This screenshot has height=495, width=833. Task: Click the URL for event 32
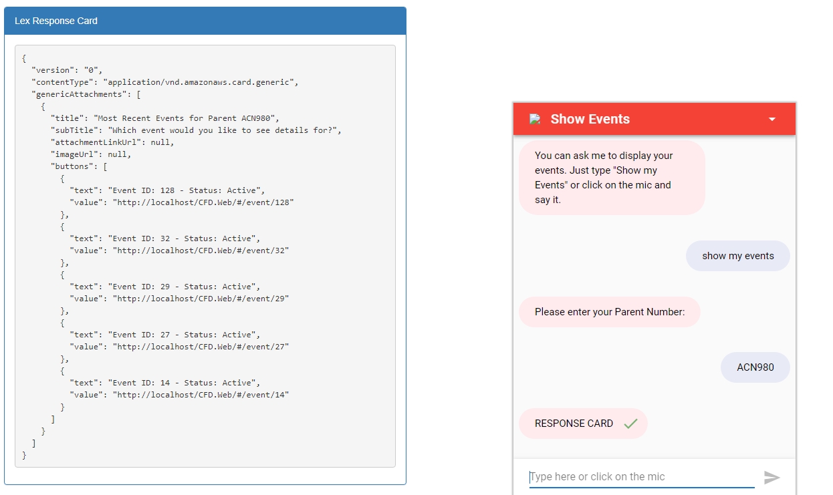click(x=227, y=250)
